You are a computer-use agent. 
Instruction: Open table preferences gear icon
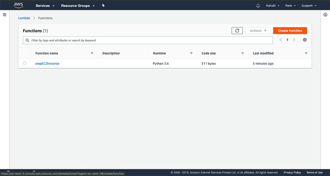point(304,40)
